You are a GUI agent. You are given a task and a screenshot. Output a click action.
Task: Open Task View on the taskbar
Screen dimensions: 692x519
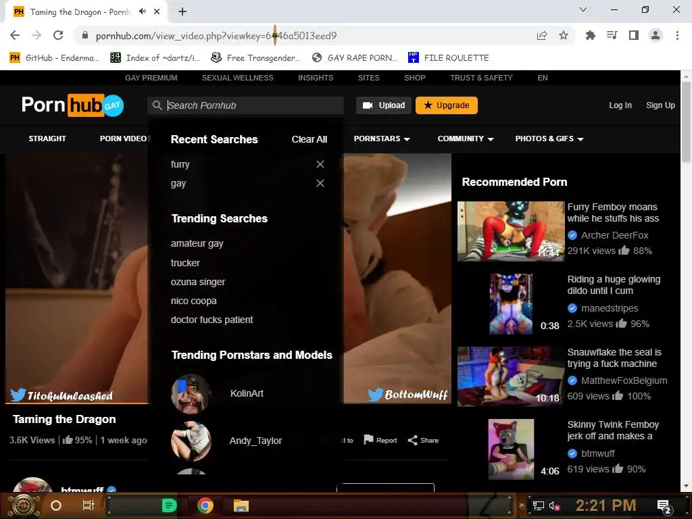(89, 505)
